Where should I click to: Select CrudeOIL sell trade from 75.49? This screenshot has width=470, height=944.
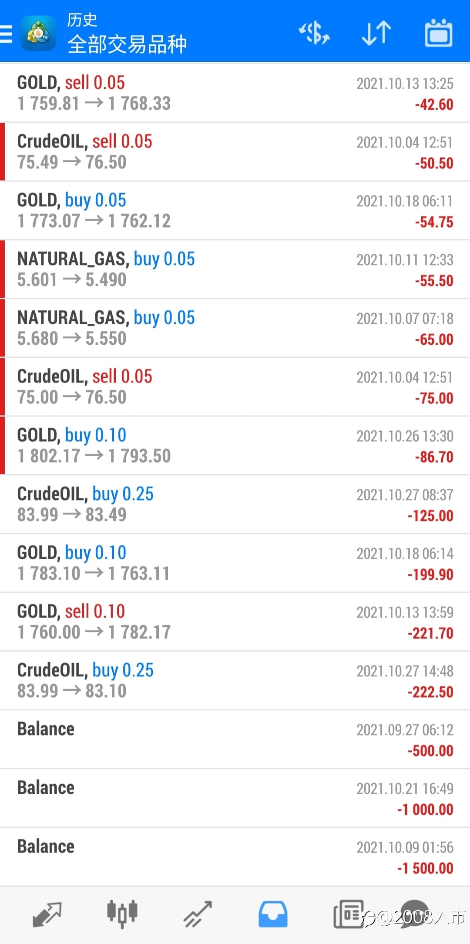pyautogui.click(x=235, y=152)
